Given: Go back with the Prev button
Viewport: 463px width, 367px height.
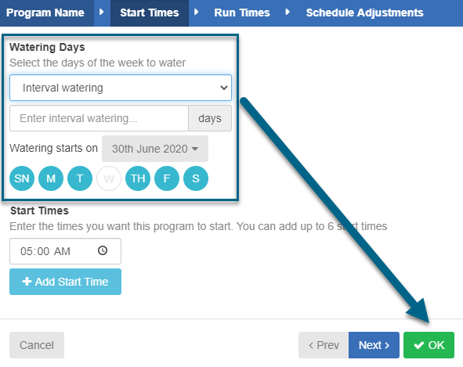Looking at the screenshot, I should coord(324,345).
